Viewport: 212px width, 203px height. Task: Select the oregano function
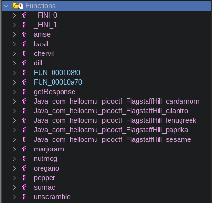(46, 169)
